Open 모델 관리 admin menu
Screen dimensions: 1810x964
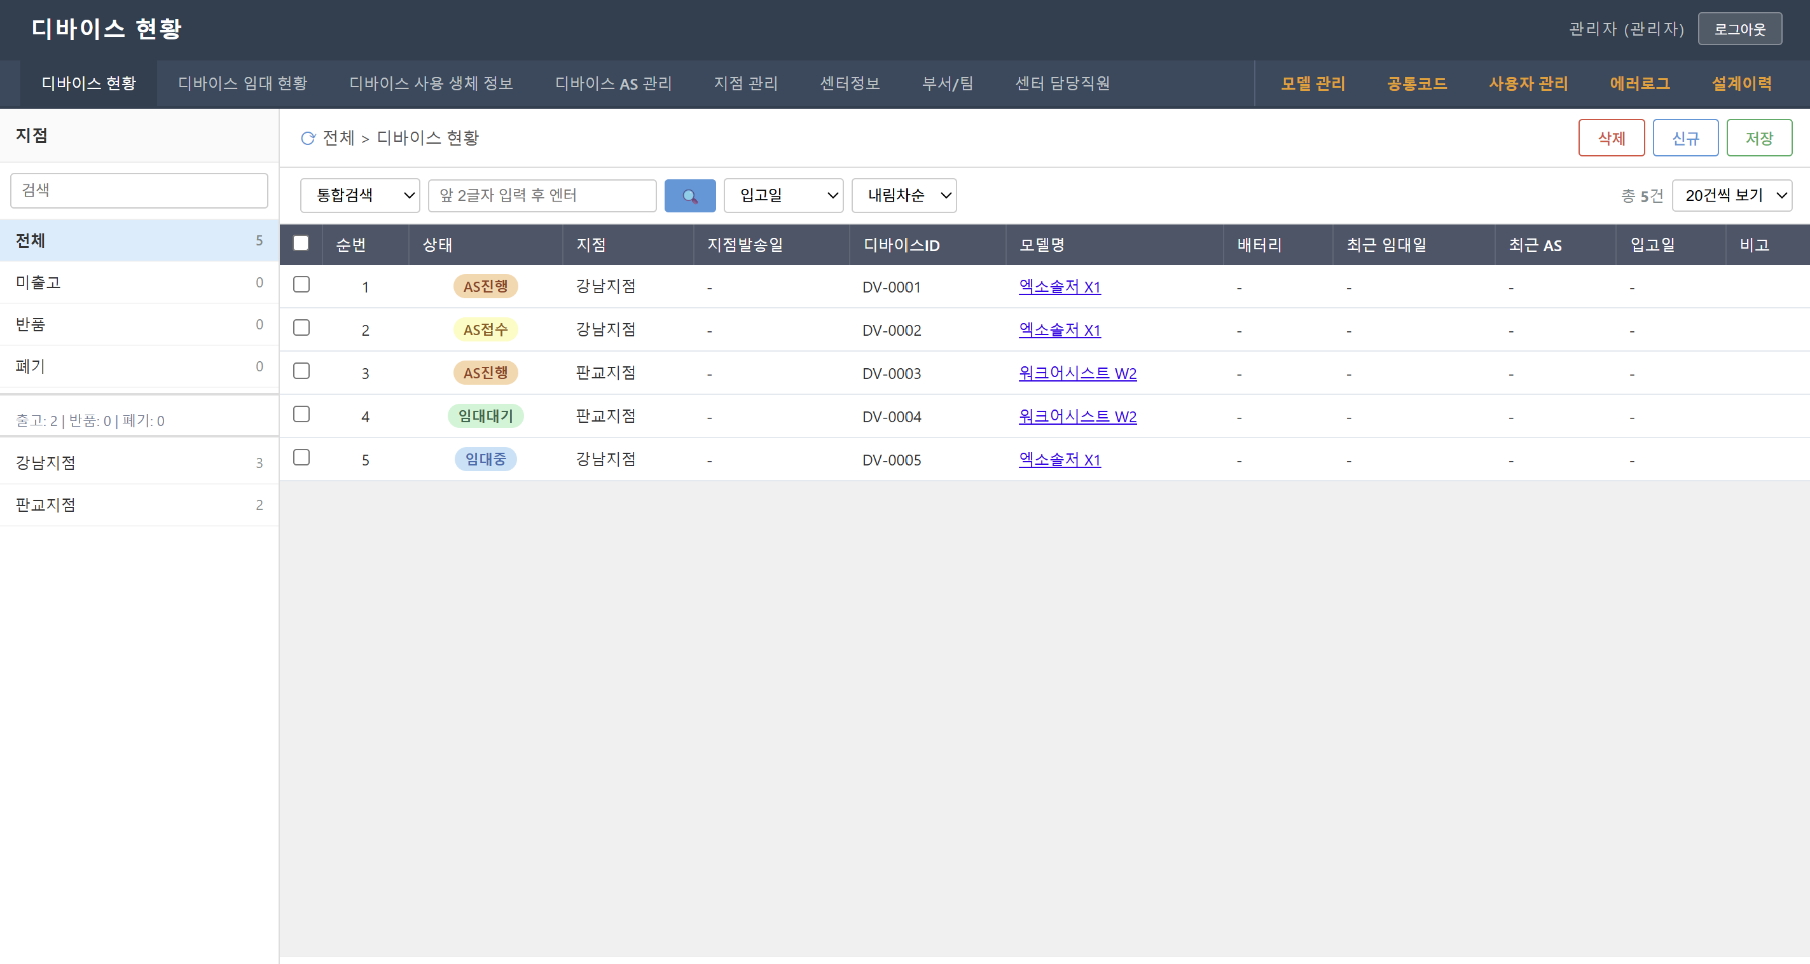(1313, 83)
